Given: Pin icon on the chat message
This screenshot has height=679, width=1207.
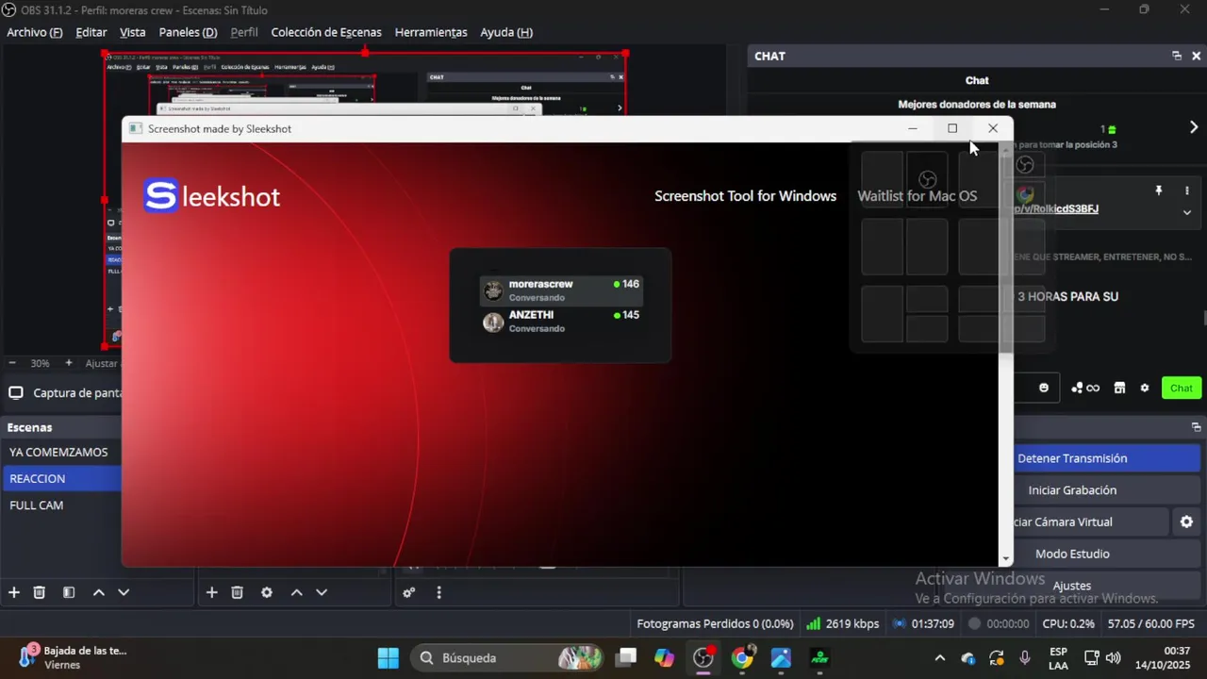Looking at the screenshot, I should tap(1158, 190).
